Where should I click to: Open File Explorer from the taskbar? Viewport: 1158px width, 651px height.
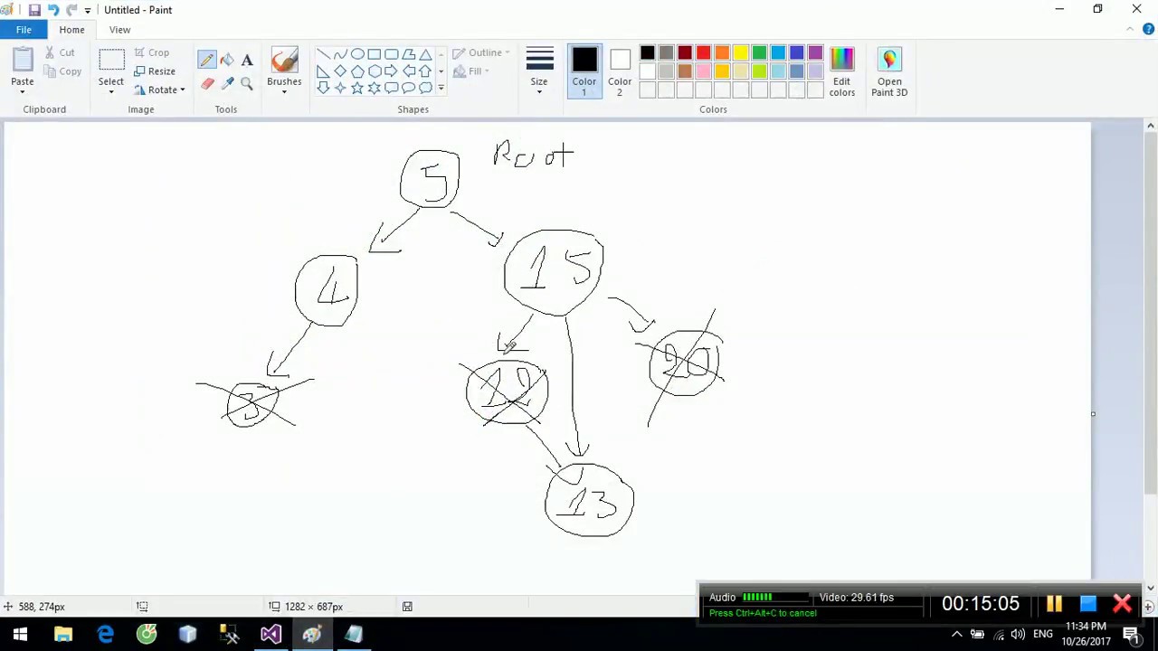coord(63,635)
